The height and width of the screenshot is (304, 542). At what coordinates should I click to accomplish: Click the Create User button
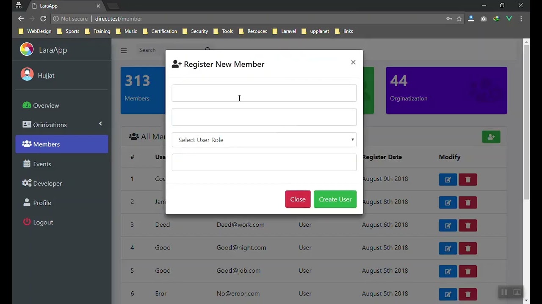point(335,199)
